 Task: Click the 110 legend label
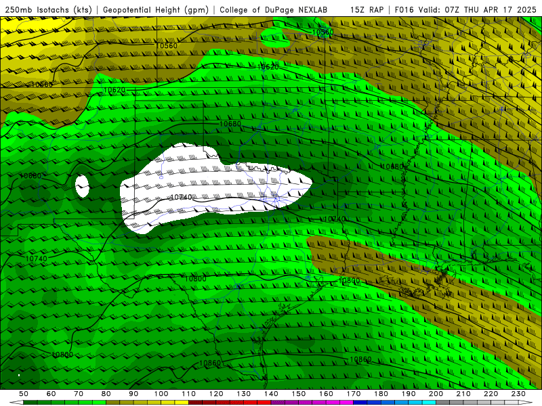click(x=189, y=394)
